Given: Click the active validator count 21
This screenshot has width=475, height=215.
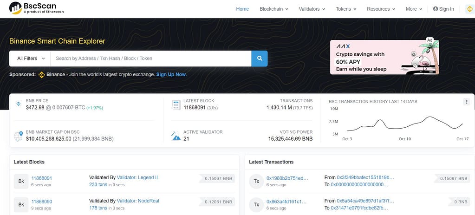Looking at the screenshot, I should coord(186,139).
